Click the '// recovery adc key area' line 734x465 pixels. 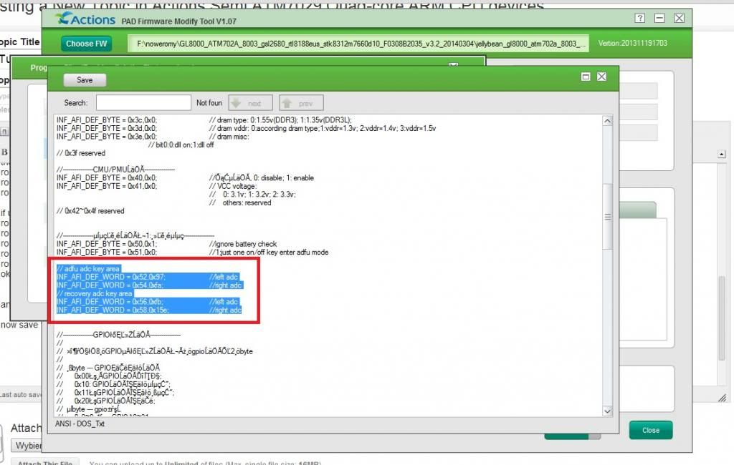pos(95,294)
